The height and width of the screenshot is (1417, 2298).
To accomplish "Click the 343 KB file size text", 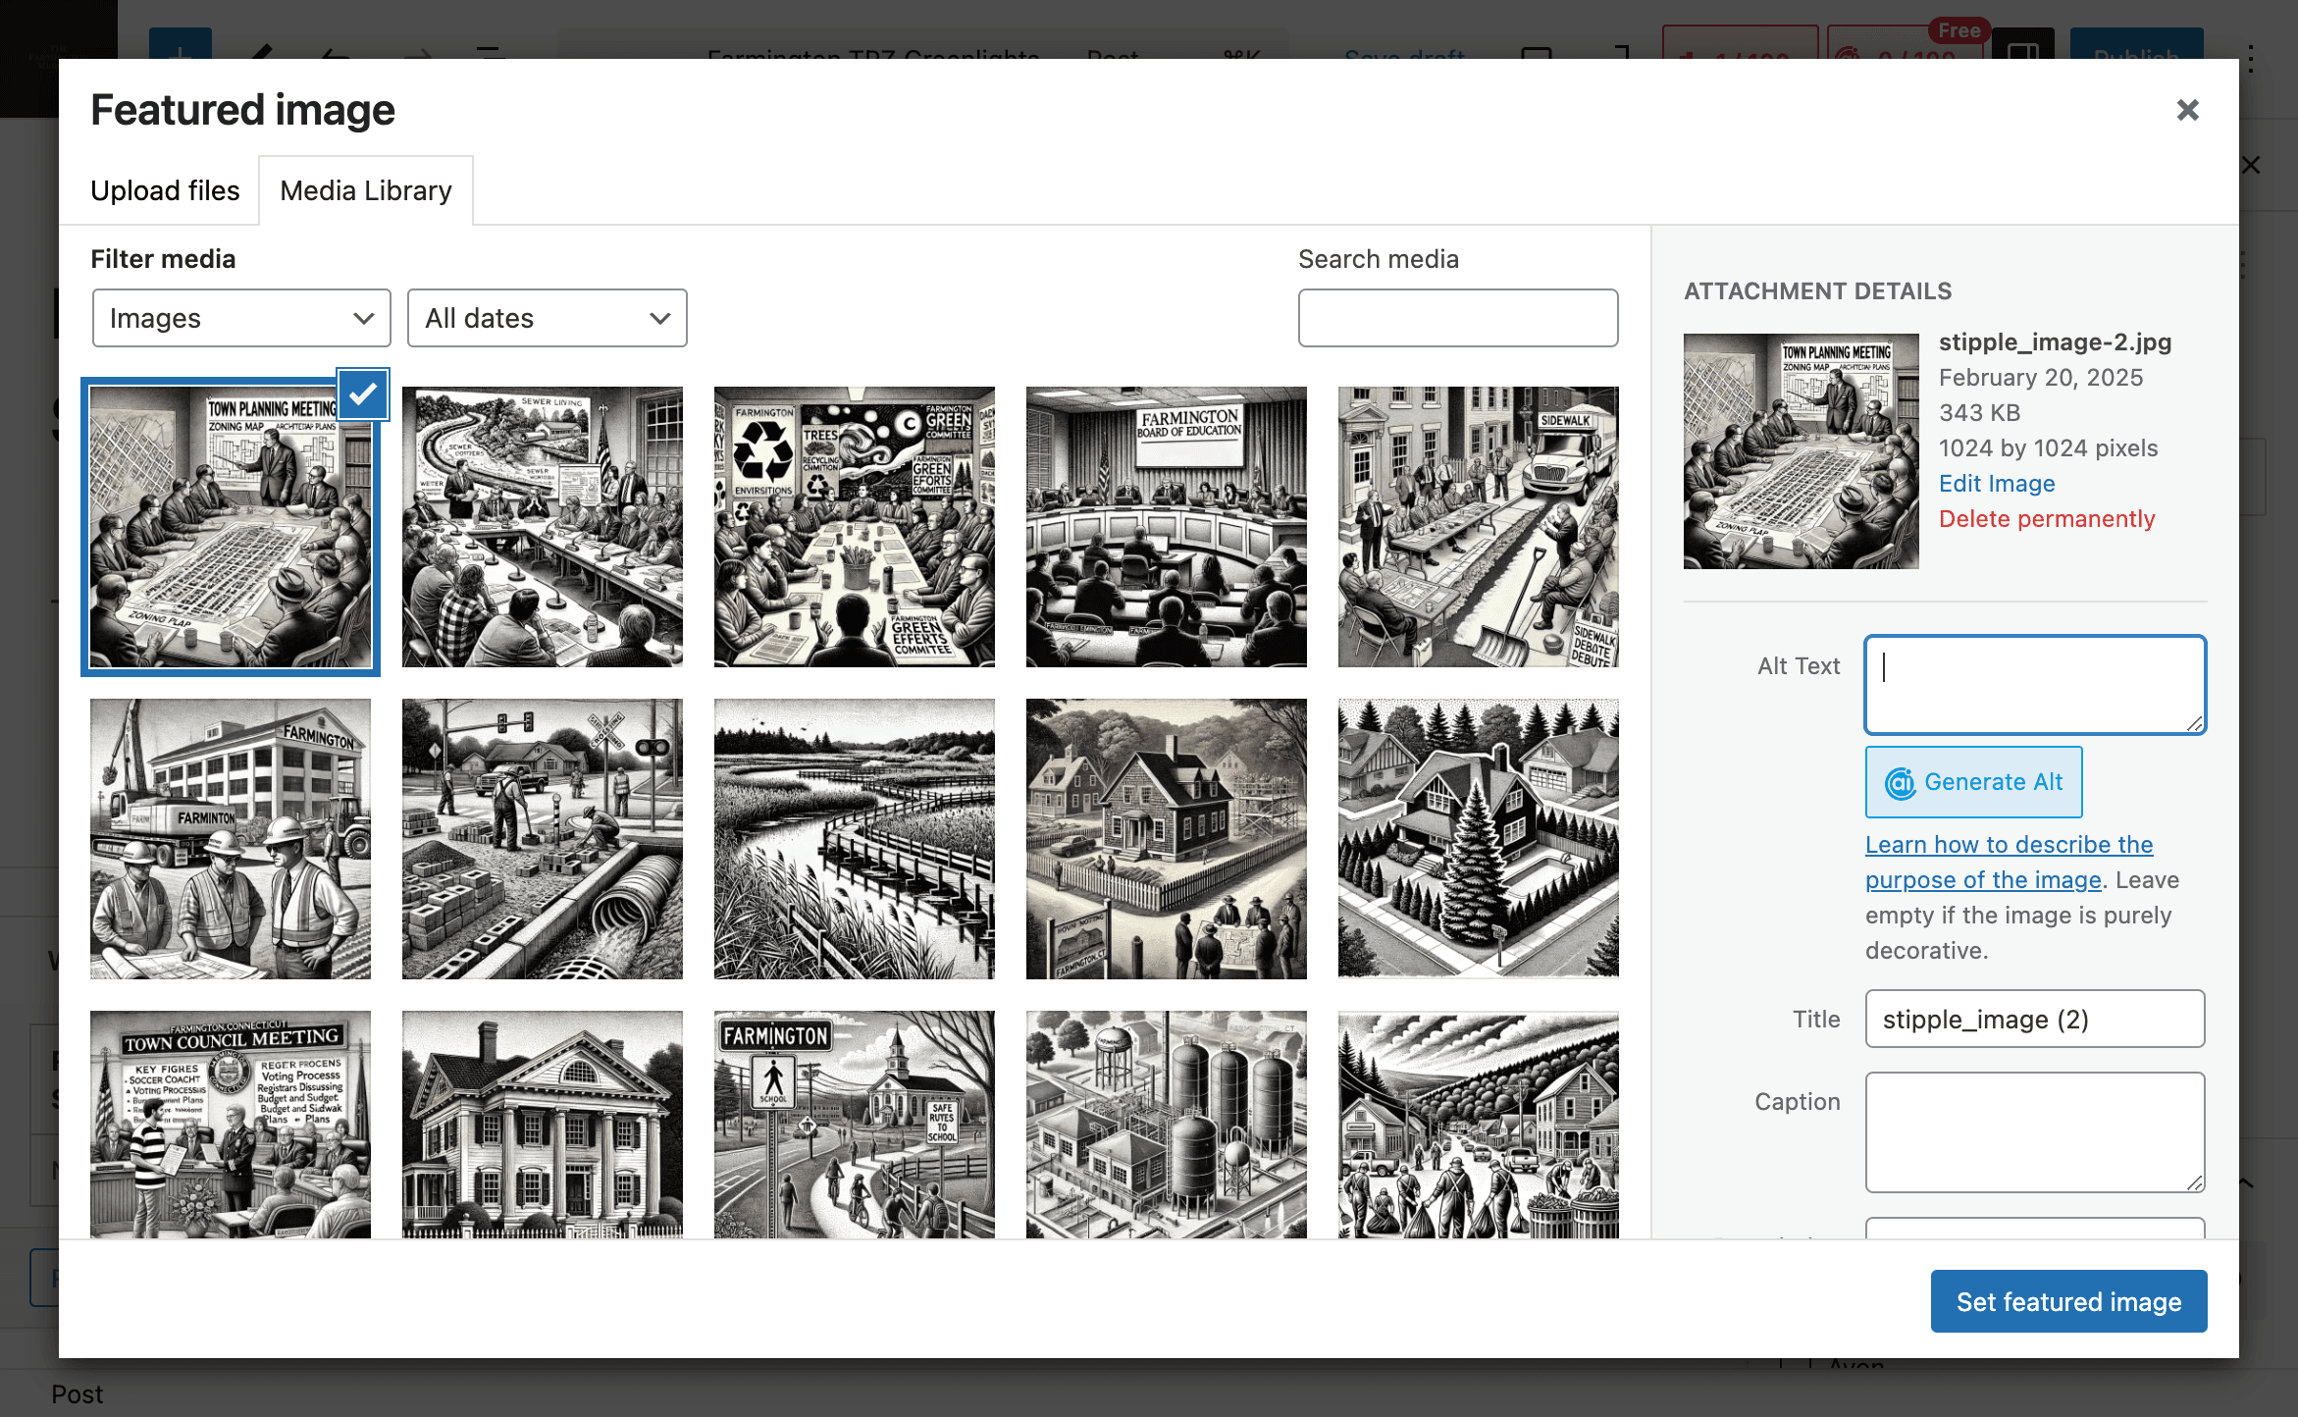I will (x=1979, y=413).
